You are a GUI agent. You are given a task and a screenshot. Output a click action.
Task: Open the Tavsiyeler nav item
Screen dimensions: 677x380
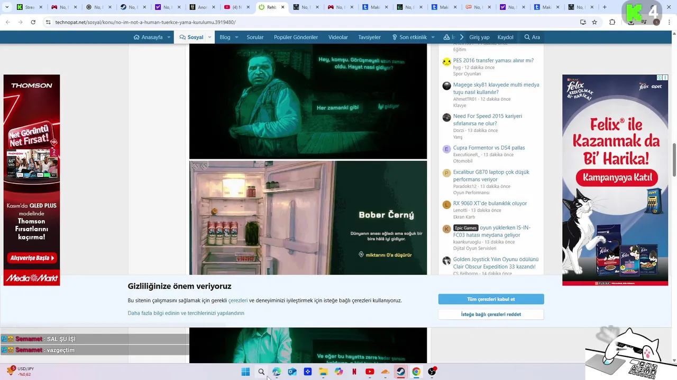pyautogui.click(x=369, y=37)
